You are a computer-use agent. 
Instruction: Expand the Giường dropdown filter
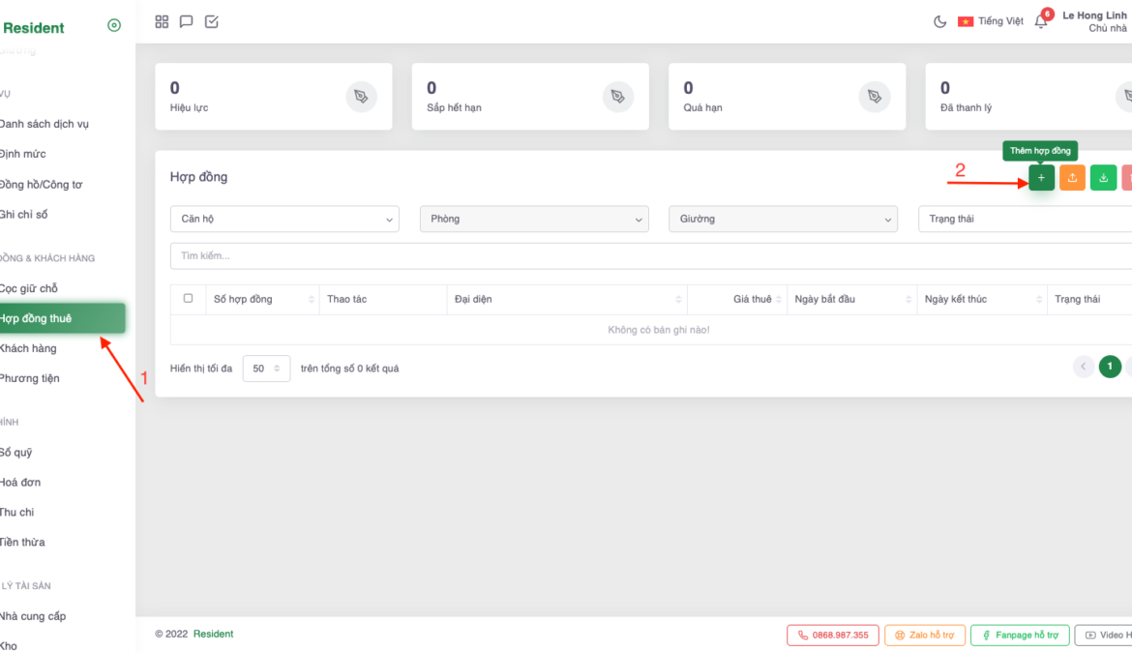click(783, 220)
